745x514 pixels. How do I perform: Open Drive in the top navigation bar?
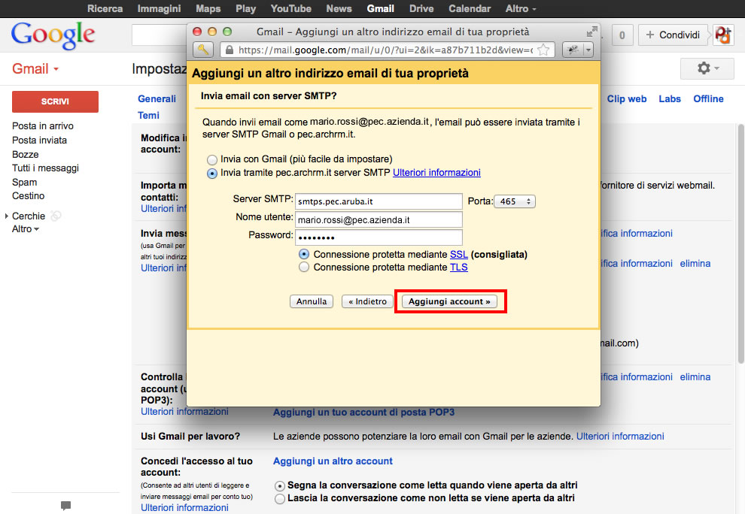click(x=421, y=8)
